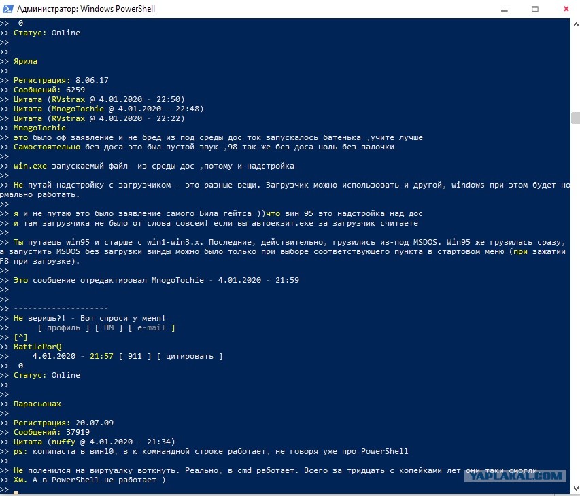580x496 pixels.
Task: Click the line 'Не веришь?! - Вот спроси у меня!'
Action: (90, 318)
